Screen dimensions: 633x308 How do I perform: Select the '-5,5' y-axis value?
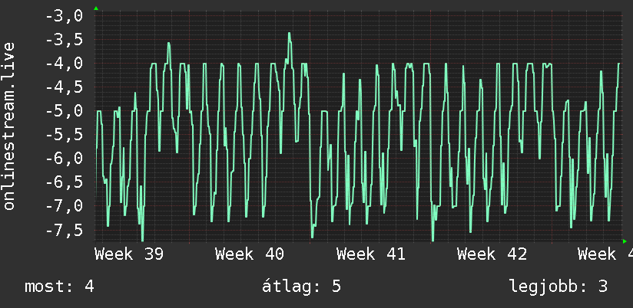[x=64, y=135]
